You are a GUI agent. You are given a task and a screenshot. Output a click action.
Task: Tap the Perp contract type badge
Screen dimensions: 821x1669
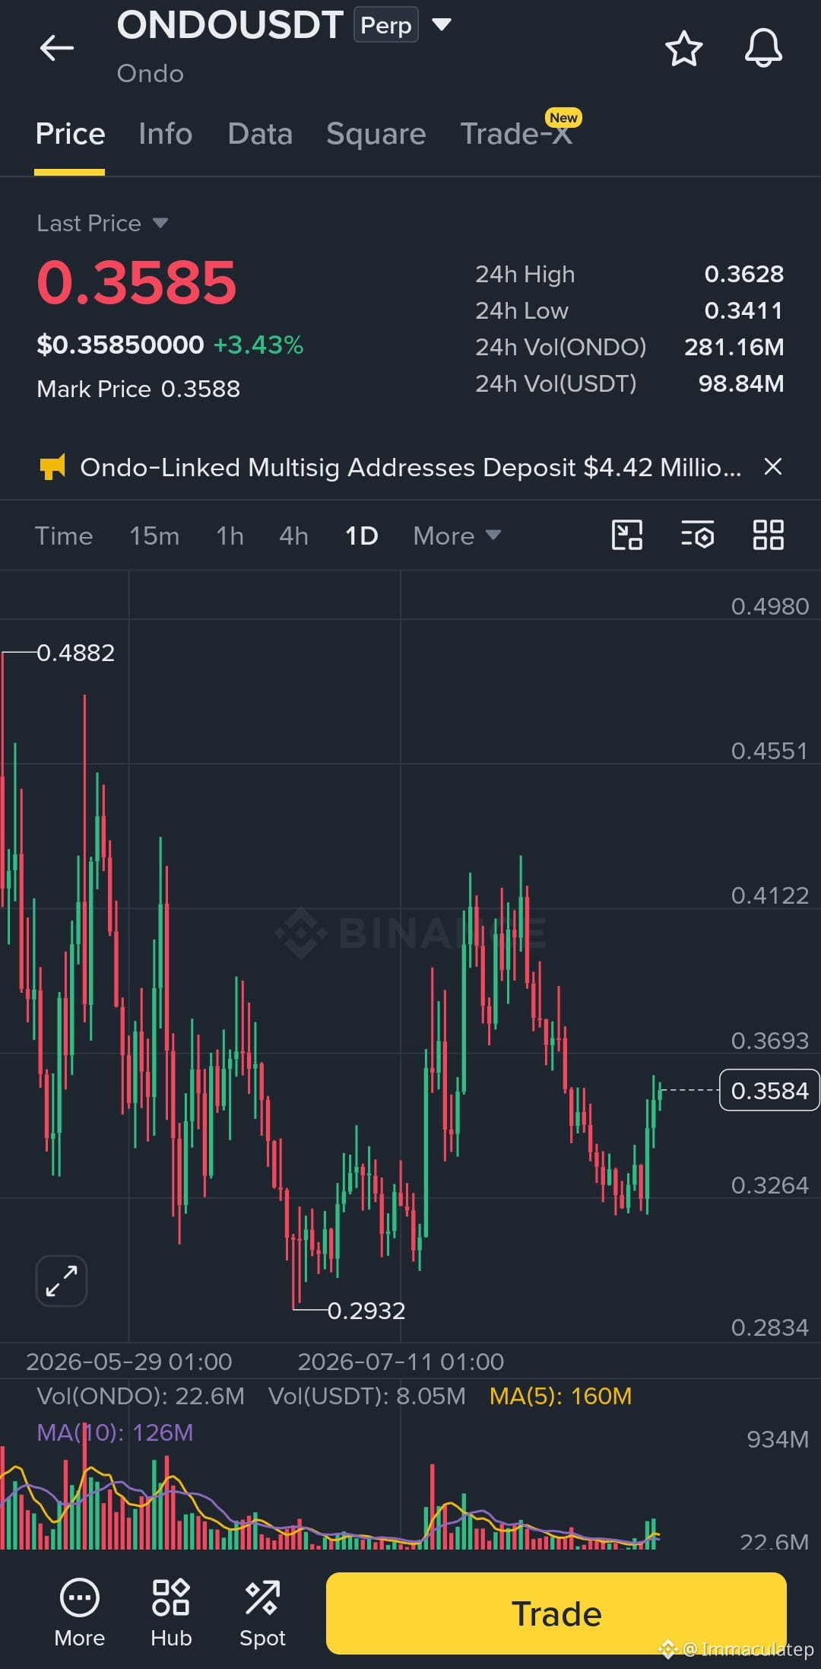pos(386,25)
